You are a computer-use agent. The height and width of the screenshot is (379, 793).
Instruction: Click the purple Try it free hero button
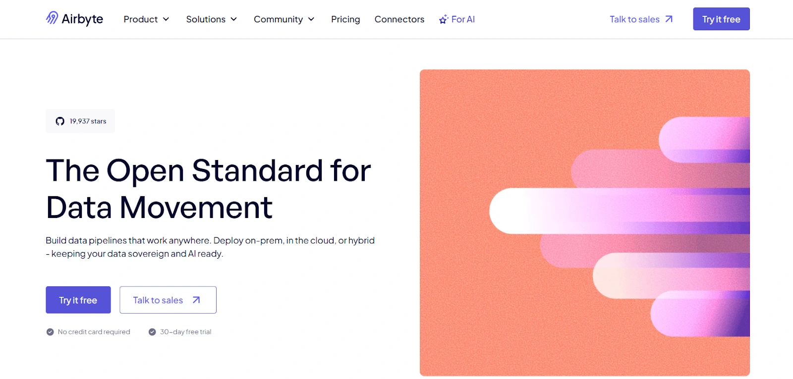click(78, 300)
